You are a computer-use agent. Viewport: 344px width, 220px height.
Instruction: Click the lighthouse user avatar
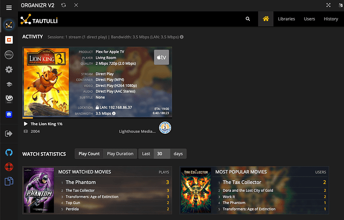pos(165,128)
